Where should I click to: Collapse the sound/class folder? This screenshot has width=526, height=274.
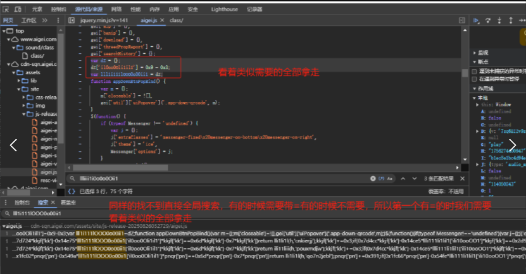pos(14,47)
